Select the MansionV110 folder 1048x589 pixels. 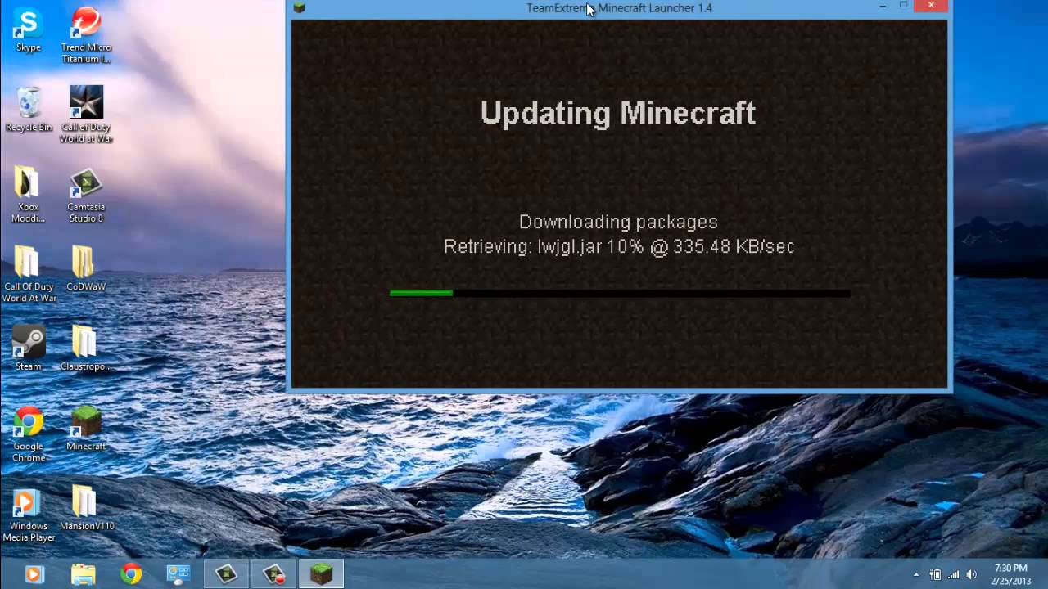pyautogui.click(x=86, y=509)
